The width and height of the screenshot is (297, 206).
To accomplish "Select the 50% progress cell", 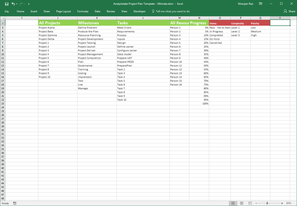I will click(x=199, y=66).
